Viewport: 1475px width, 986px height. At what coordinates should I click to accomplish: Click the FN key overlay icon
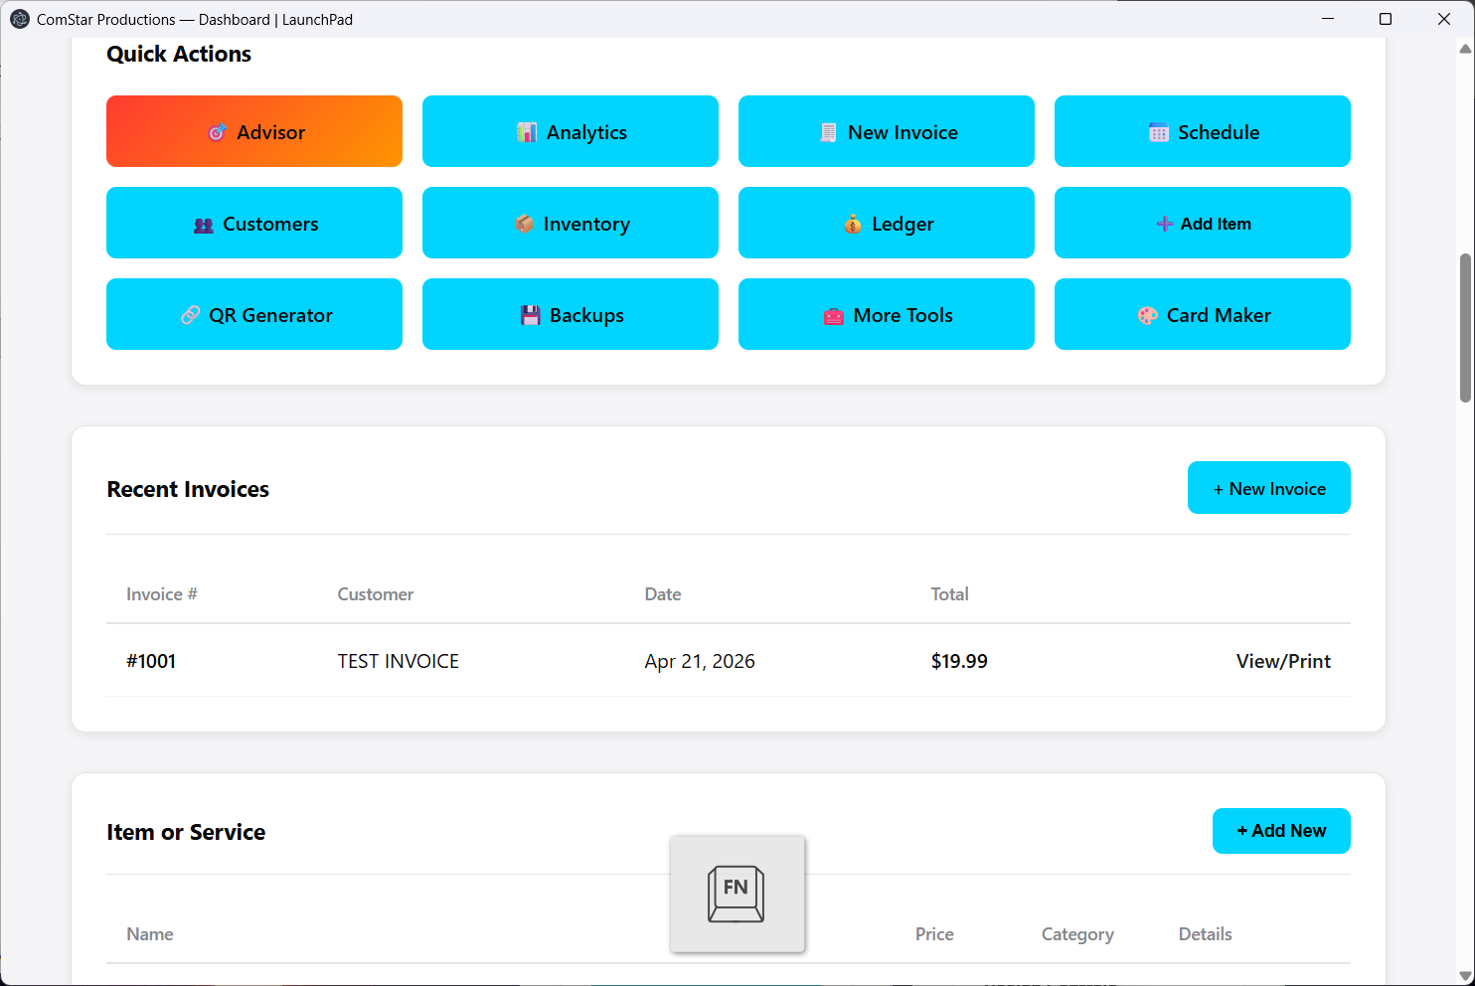(x=737, y=894)
